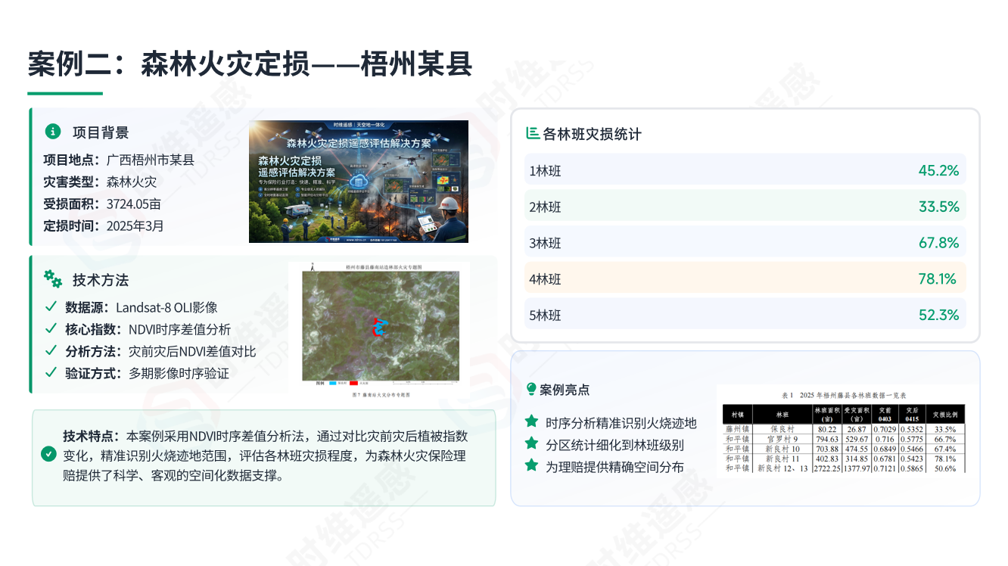Click the 52.3% value
This screenshot has height=566, width=1008.
938,315
